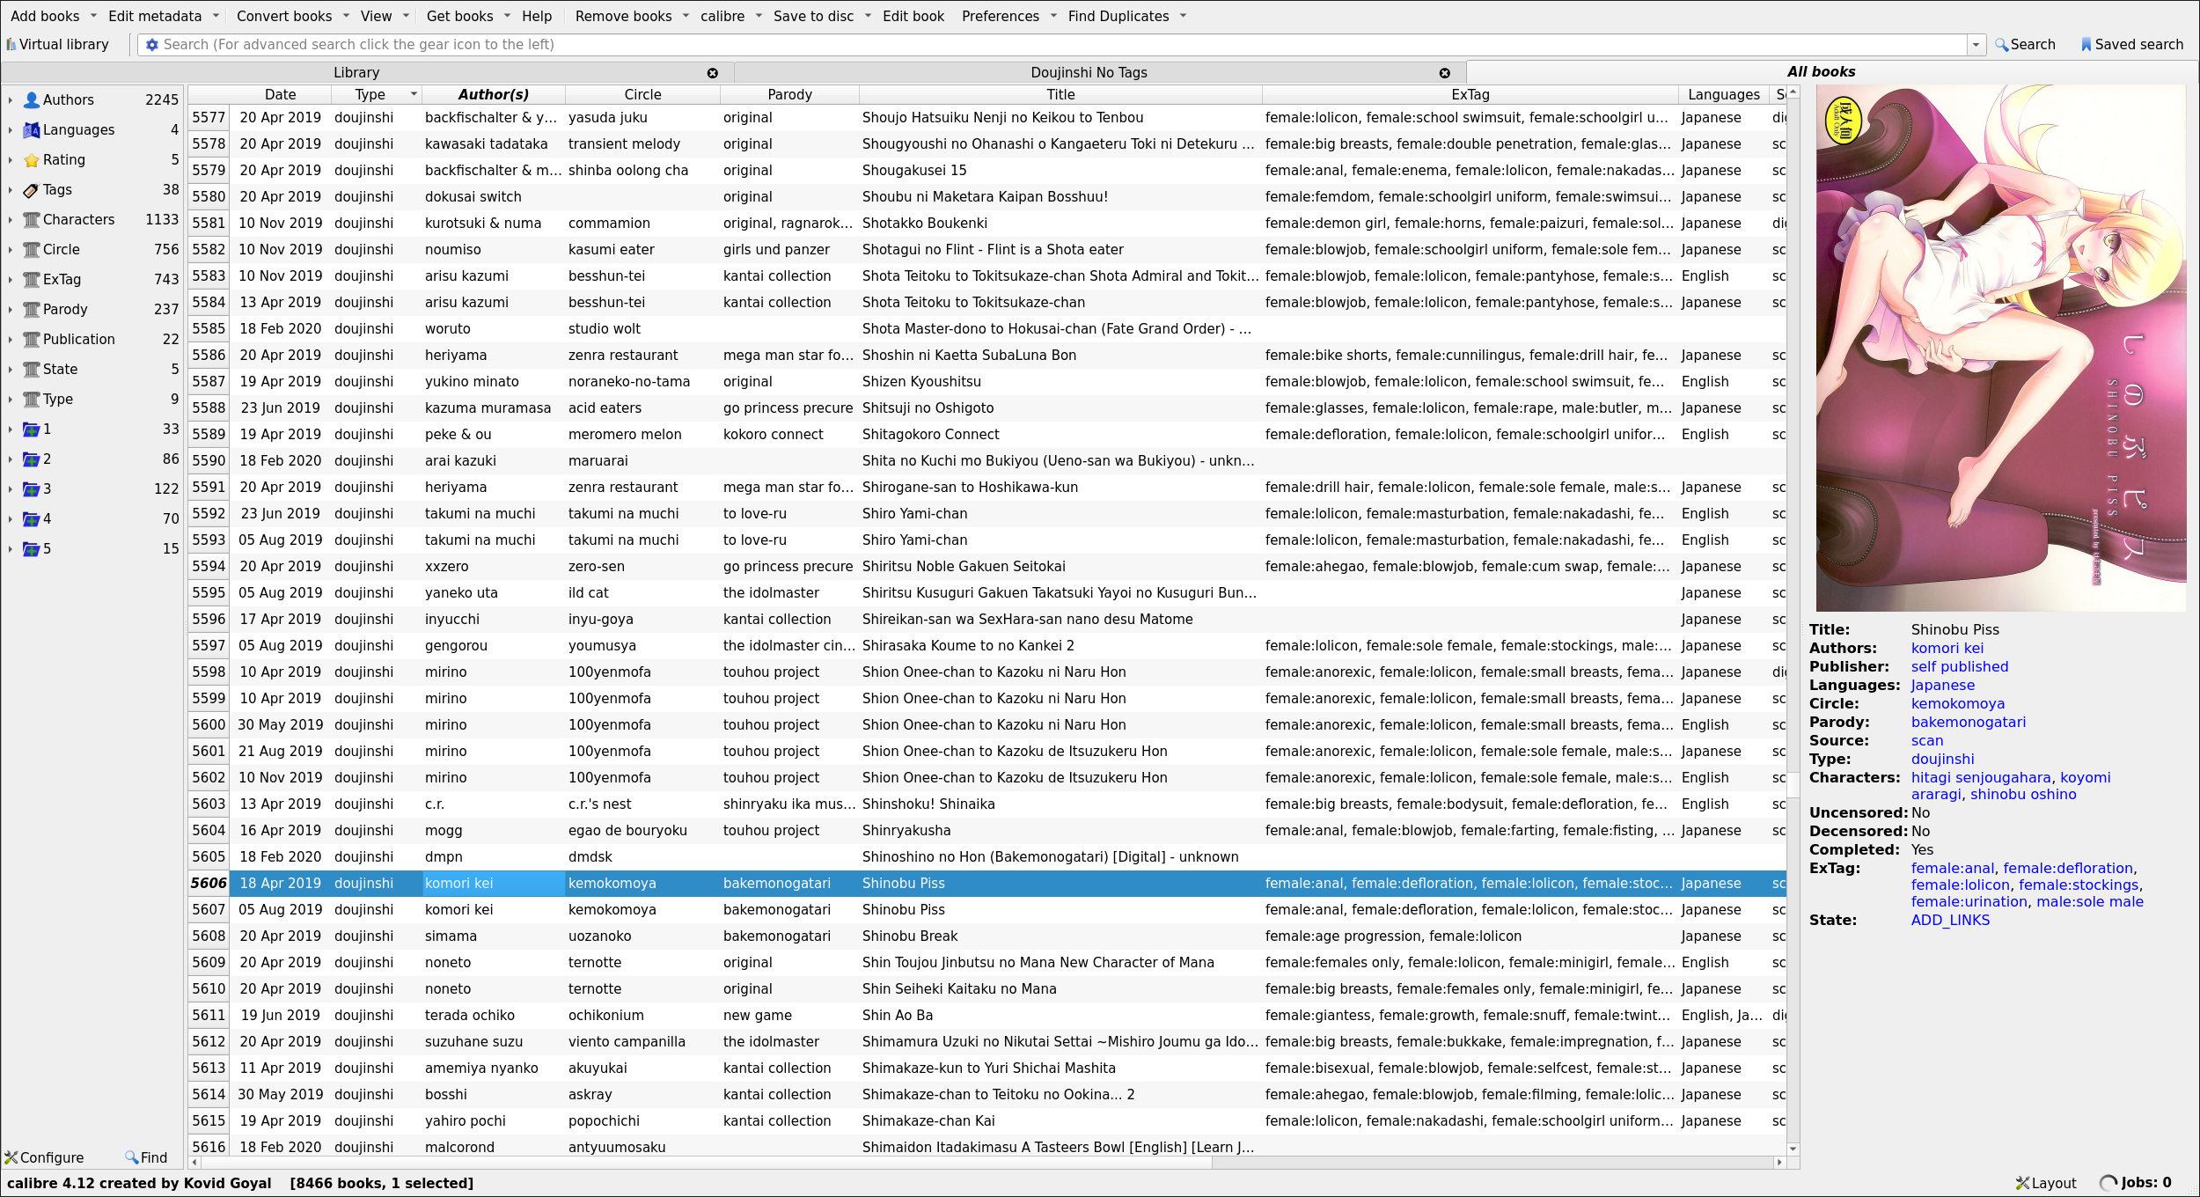
Task: Click character link shinobu oshino
Action: tap(2022, 794)
